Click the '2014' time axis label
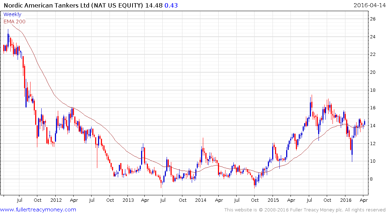This screenshot has width=386, height=215. 201,200
